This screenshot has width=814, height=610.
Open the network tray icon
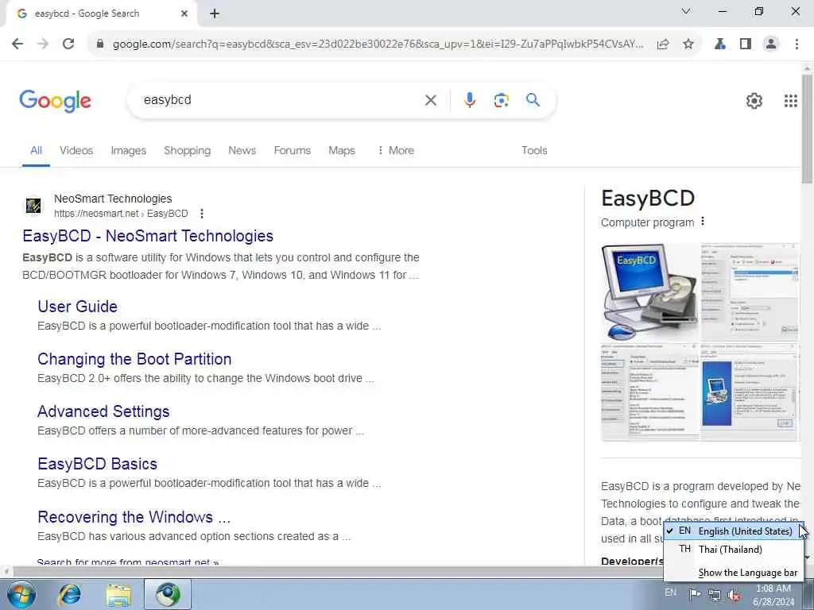pos(715,595)
